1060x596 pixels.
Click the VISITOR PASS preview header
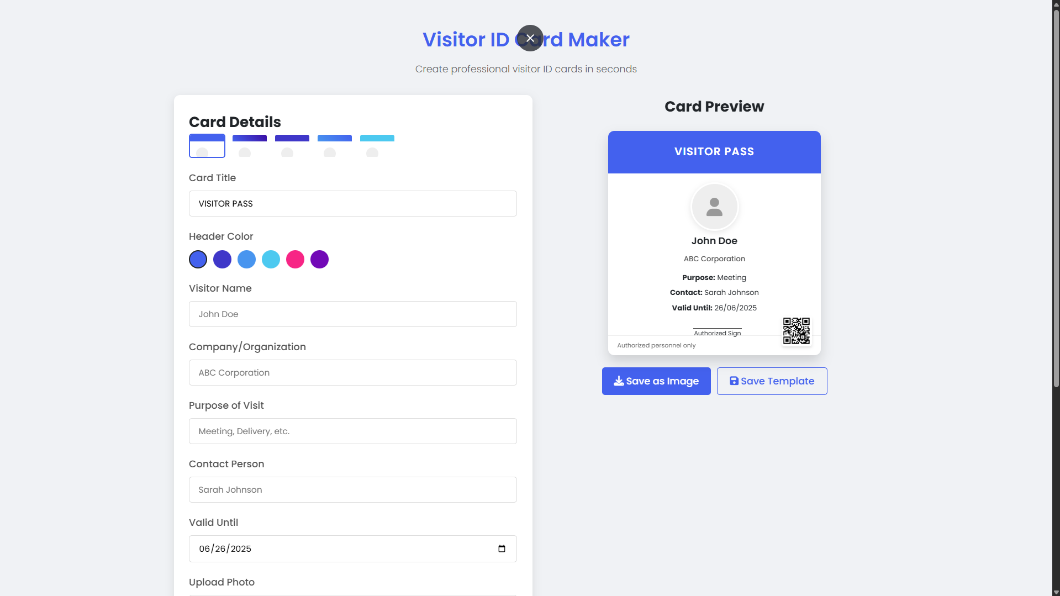coord(714,152)
